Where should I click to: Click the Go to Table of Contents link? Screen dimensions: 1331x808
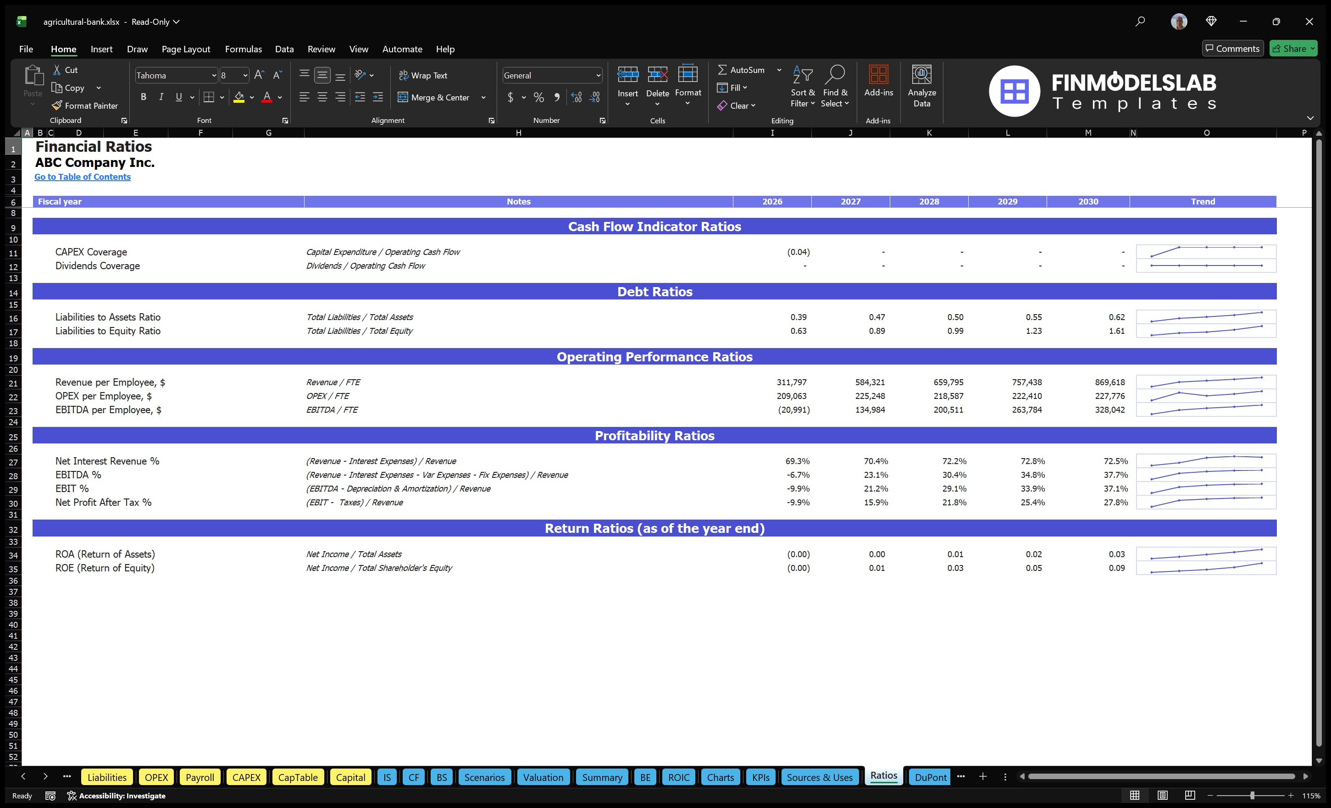(x=82, y=177)
